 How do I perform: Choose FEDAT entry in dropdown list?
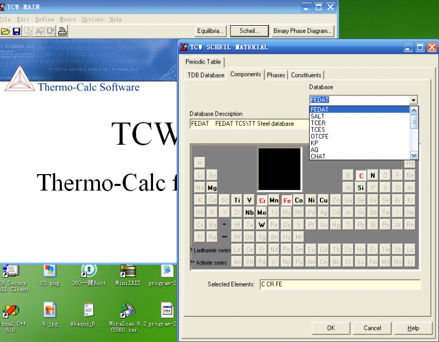(359, 110)
